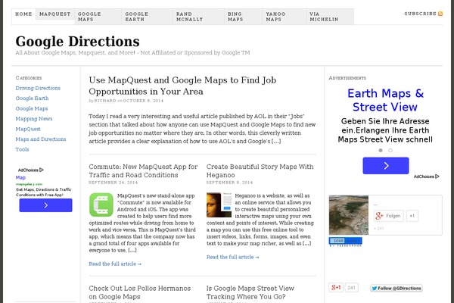Click the orange RSS feed icon
The image size is (454, 303).
[x=440, y=14]
